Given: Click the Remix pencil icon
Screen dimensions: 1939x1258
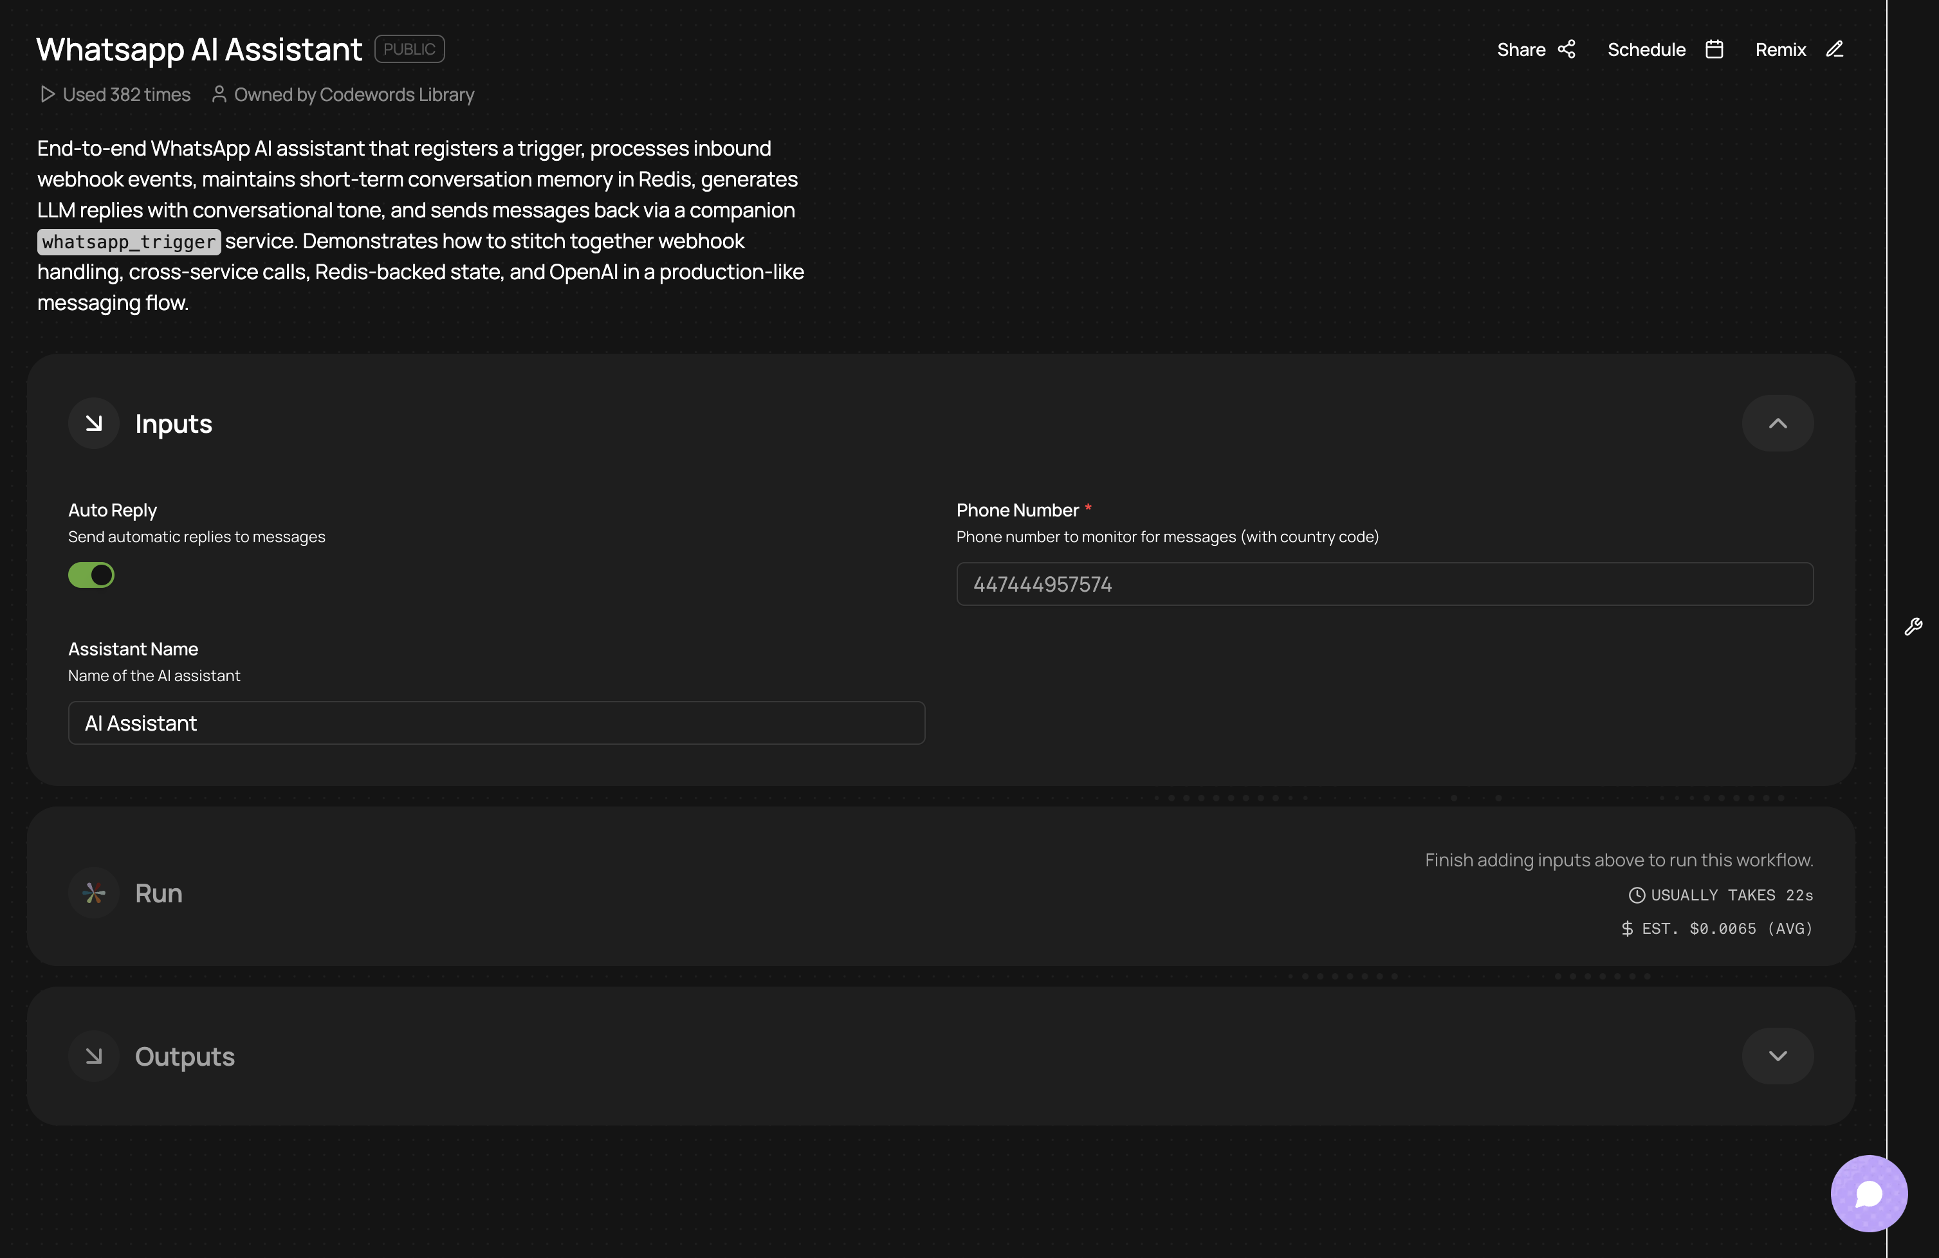Looking at the screenshot, I should click(1834, 50).
